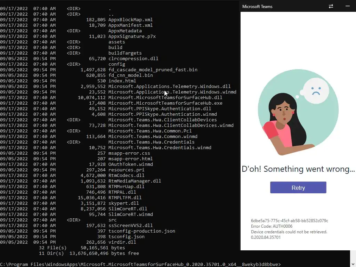The image size is (356, 267).
Task: Click SlimCoreRT.dll file name
Action: click(128, 209)
